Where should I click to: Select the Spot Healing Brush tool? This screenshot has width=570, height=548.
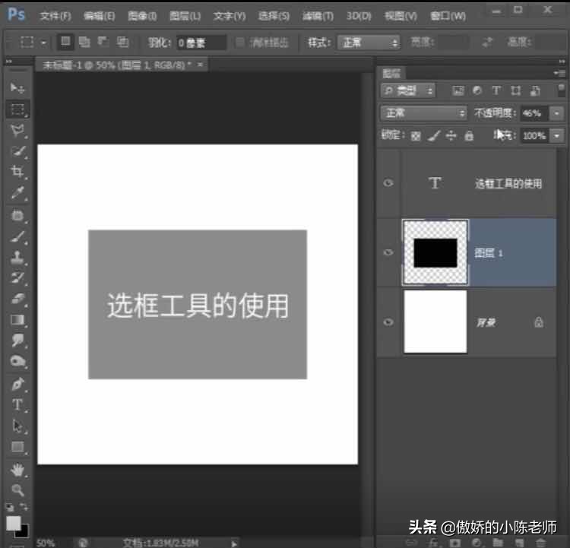pyautogui.click(x=17, y=215)
